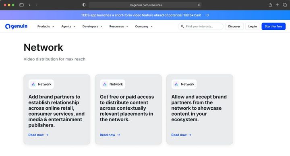Click the Allow and accept brand partners title
This screenshot has height=156, width=290.
pos(199,108)
